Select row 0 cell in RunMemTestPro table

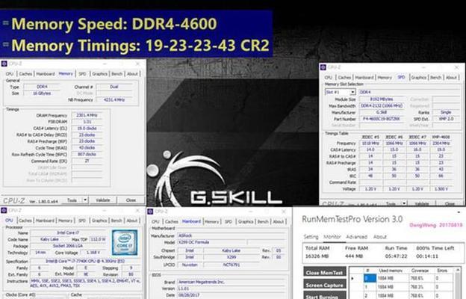pos(370,279)
